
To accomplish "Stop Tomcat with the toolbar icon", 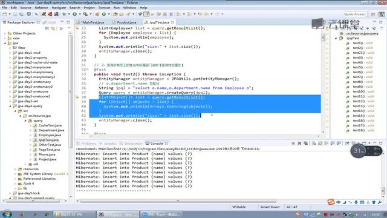I will click(x=50, y=15).
